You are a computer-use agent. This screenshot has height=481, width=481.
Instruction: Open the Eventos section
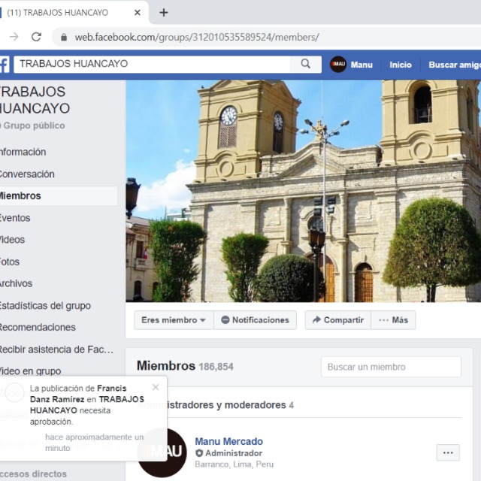click(x=15, y=218)
